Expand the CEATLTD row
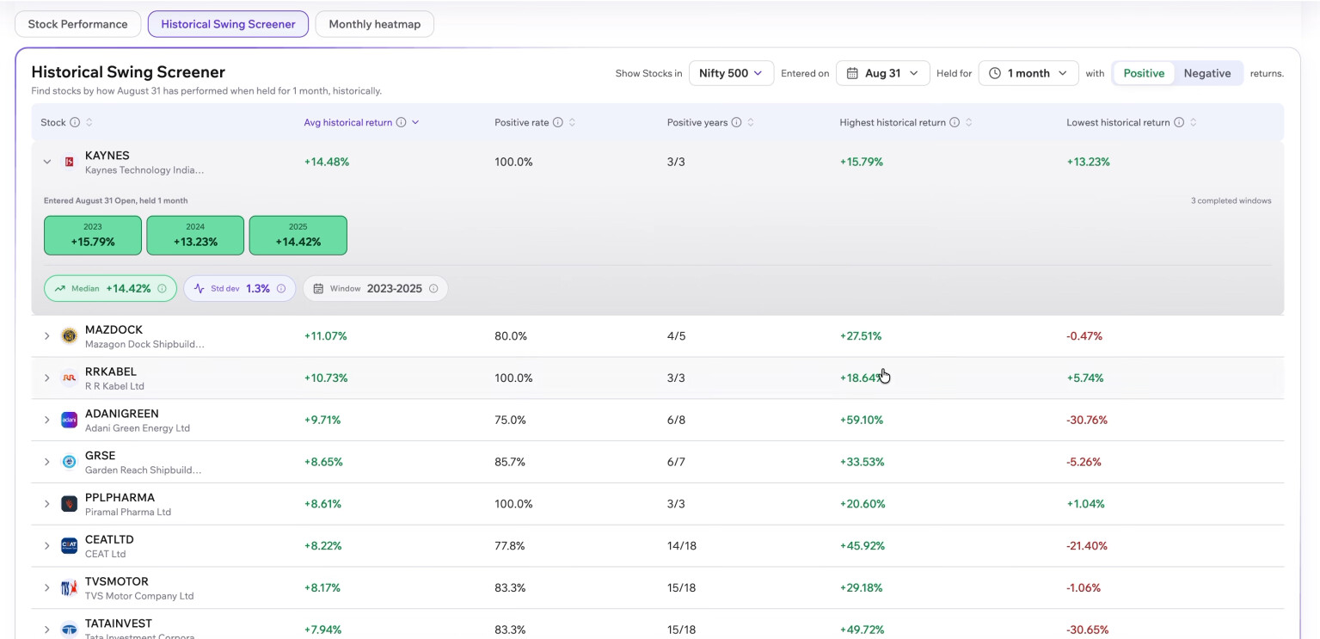Image resolution: width=1320 pixels, height=639 pixels. coord(47,546)
